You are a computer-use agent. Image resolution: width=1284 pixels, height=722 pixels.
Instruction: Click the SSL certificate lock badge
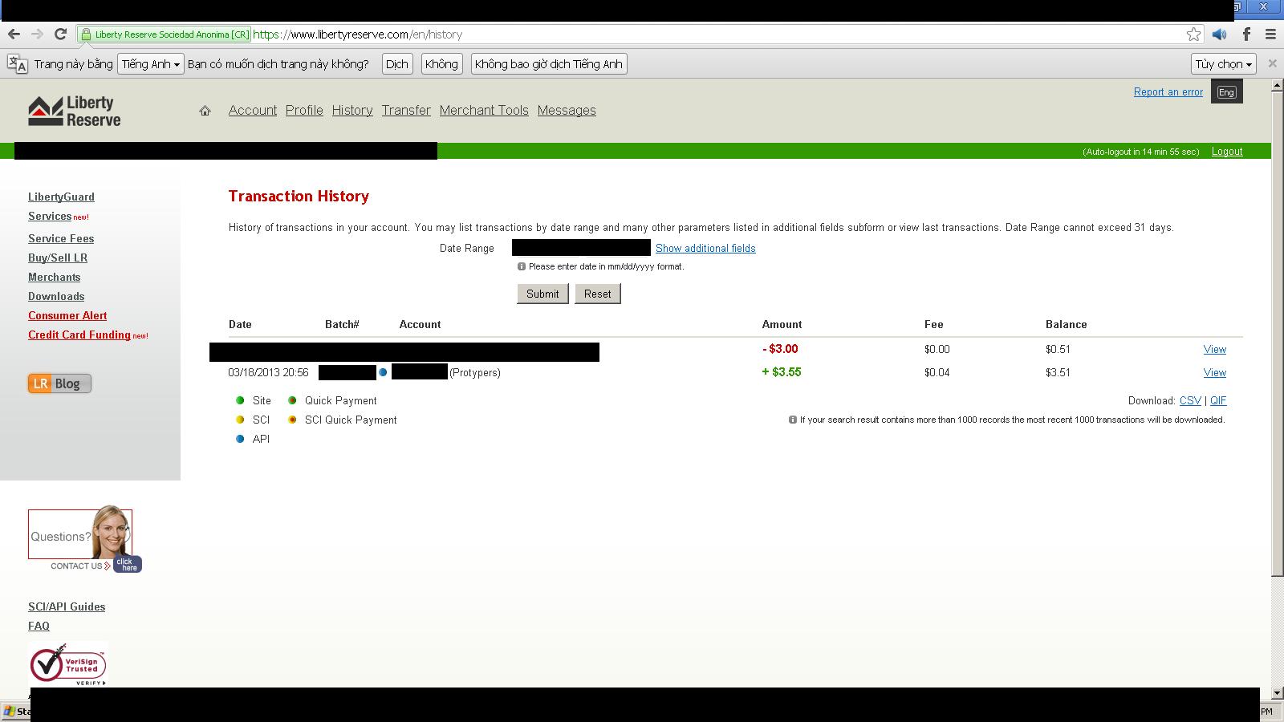(x=165, y=34)
